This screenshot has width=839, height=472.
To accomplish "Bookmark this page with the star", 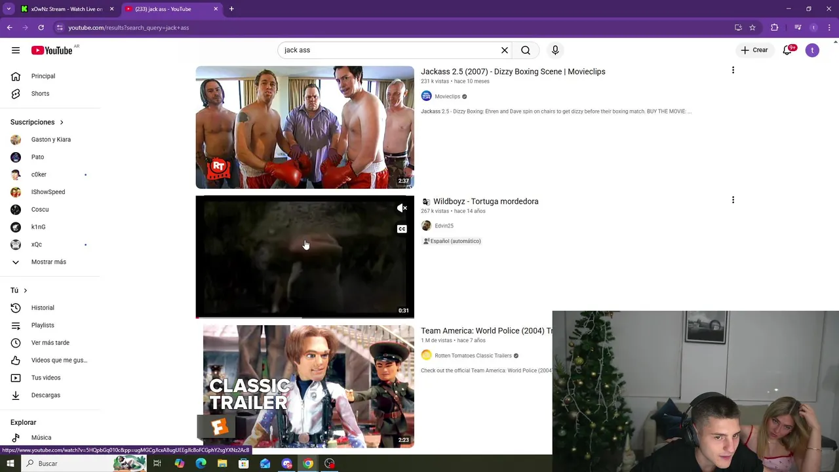I will tap(752, 28).
